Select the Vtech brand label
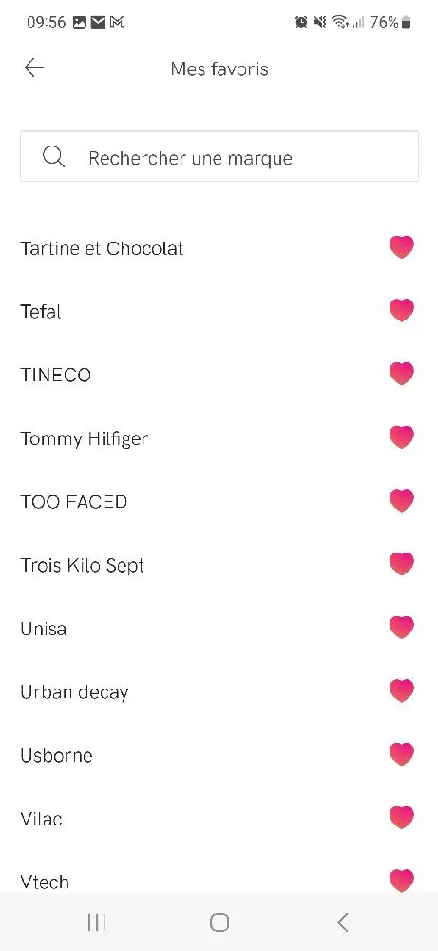 coord(45,882)
